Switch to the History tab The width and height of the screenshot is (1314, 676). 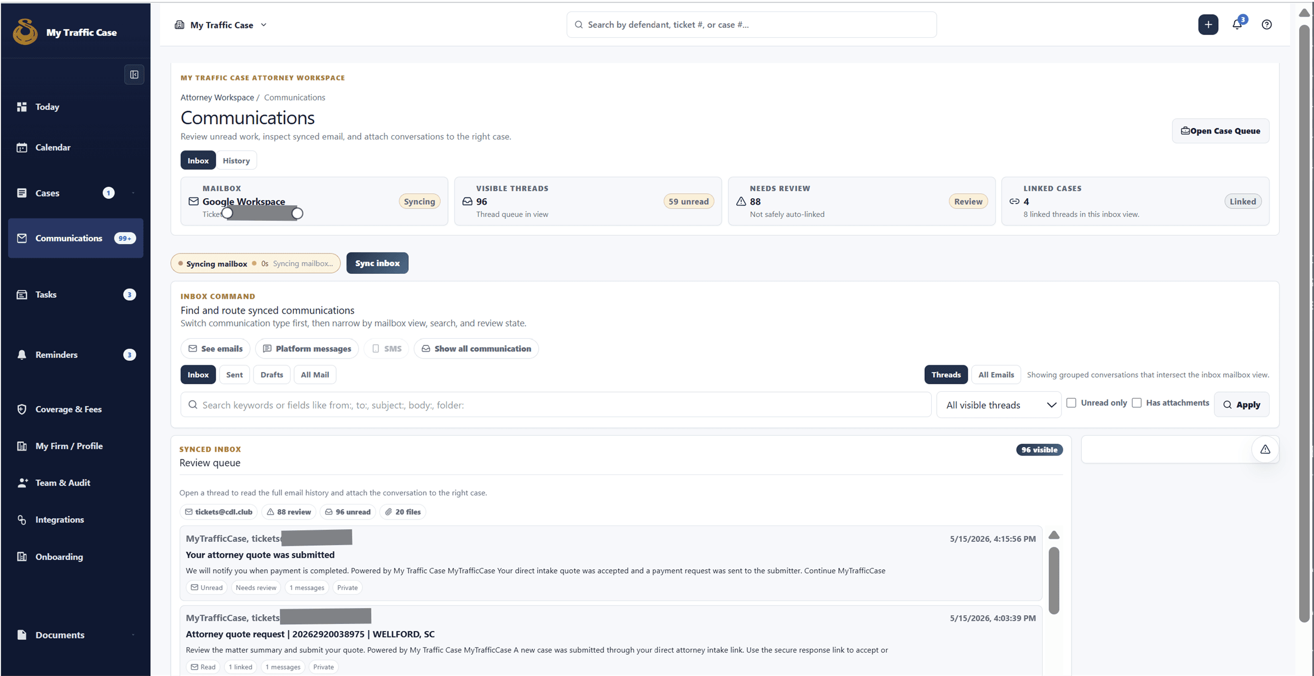[x=236, y=160]
